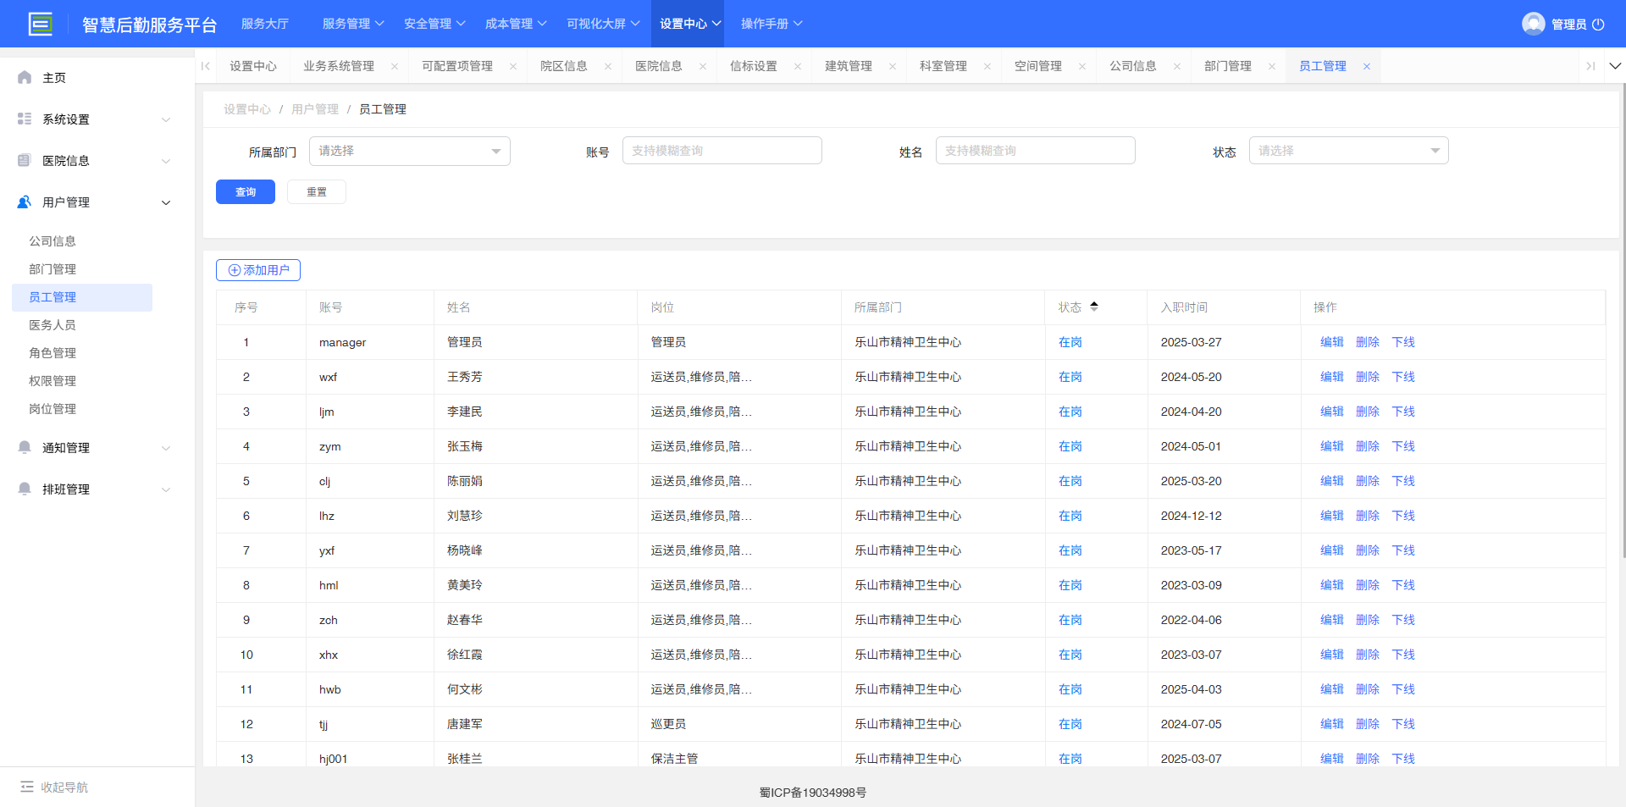Click the 添加用户 button
The height and width of the screenshot is (807, 1626).
coord(258,270)
